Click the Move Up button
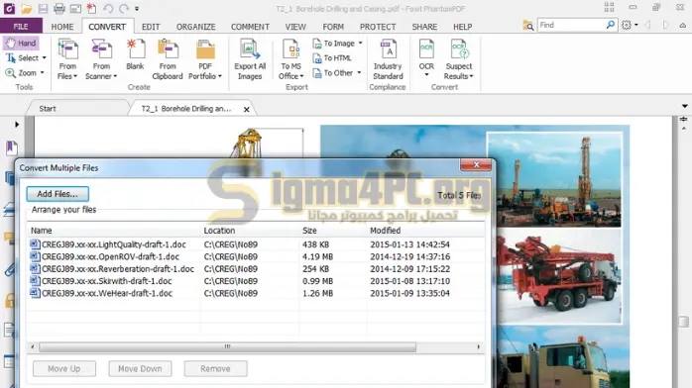The width and height of the screenshot is (692, 388). click(x=64, y=368)
